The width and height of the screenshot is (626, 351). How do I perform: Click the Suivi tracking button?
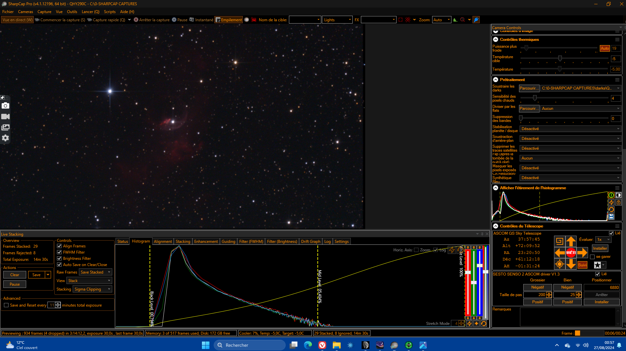pos(582,265)
